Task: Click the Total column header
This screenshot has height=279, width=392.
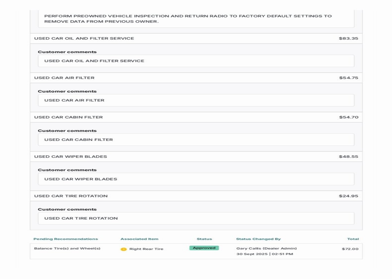Action: 353,239
